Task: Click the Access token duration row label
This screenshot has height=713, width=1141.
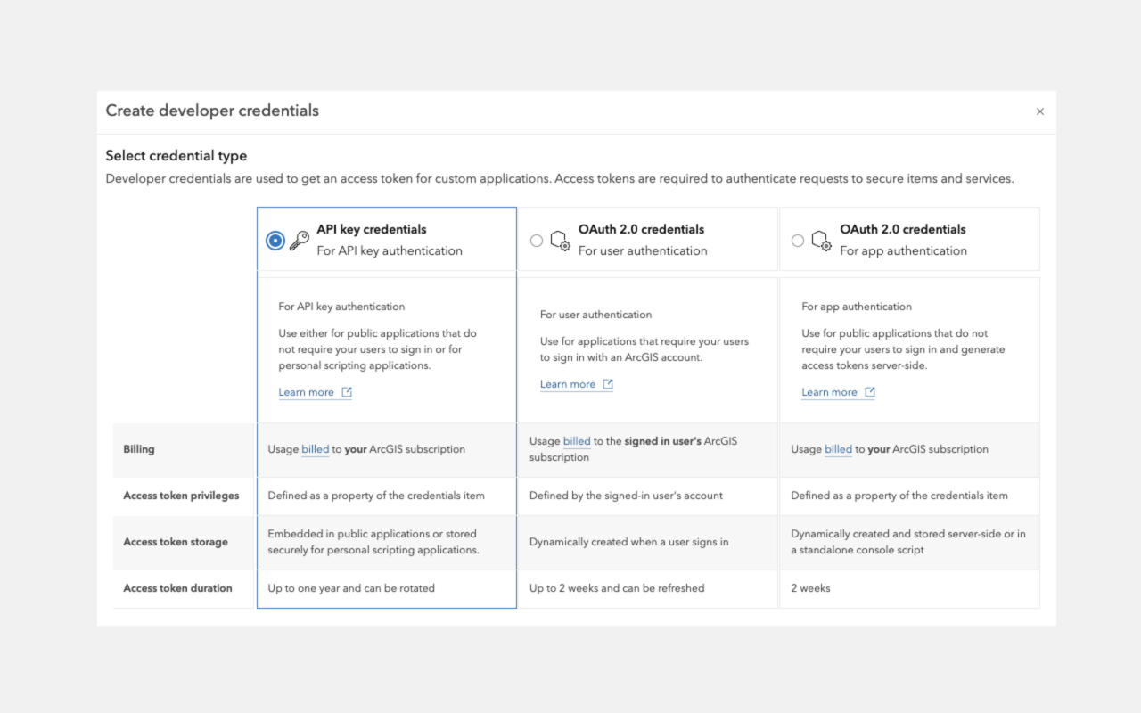Action: pos(177,588)
